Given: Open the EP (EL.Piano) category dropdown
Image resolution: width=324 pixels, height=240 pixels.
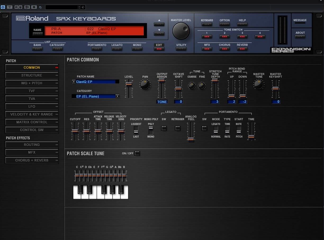Looking at the screenshot, I should (x=96, y=96).
